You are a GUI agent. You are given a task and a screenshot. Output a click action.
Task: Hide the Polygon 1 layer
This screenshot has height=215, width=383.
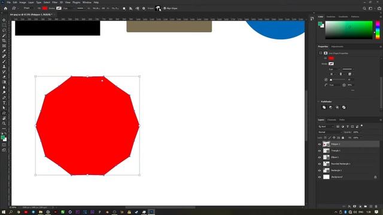point(319,144)
